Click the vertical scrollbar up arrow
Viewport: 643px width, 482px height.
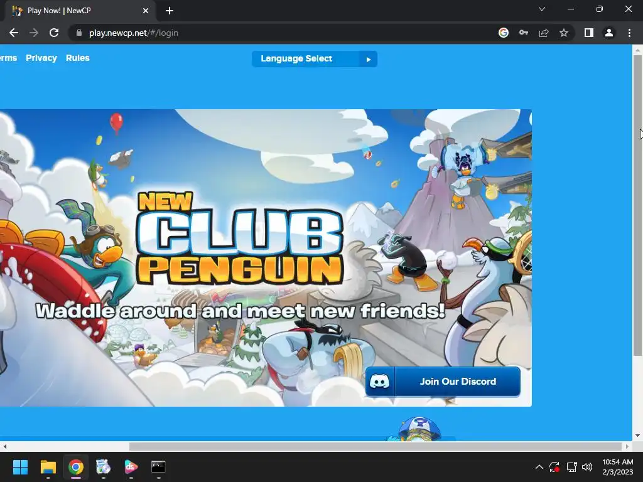[x=637, y=50]
